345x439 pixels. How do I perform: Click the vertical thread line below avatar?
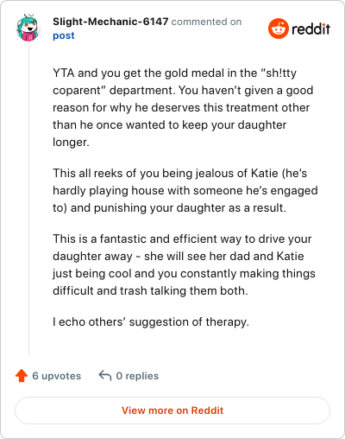[x=28, y=199]
